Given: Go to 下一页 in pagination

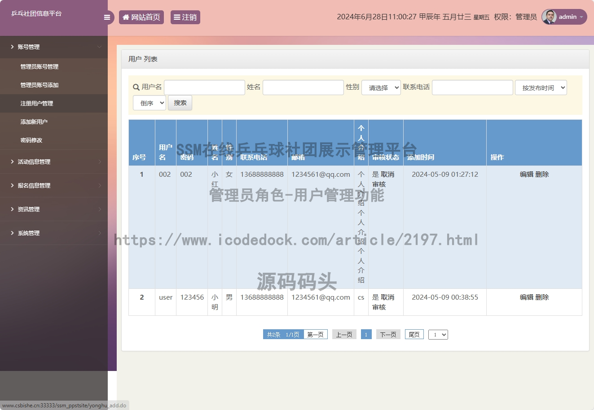Looking at the screenshot, I should coord(388,335).
